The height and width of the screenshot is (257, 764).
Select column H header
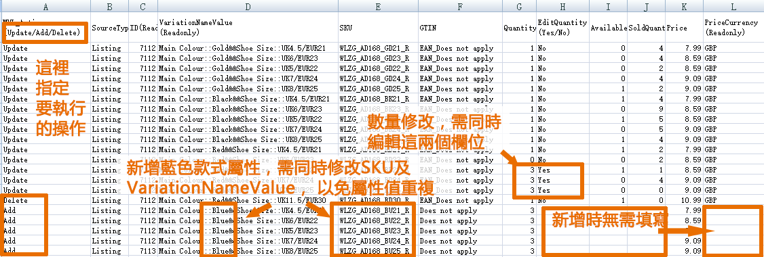562,6
